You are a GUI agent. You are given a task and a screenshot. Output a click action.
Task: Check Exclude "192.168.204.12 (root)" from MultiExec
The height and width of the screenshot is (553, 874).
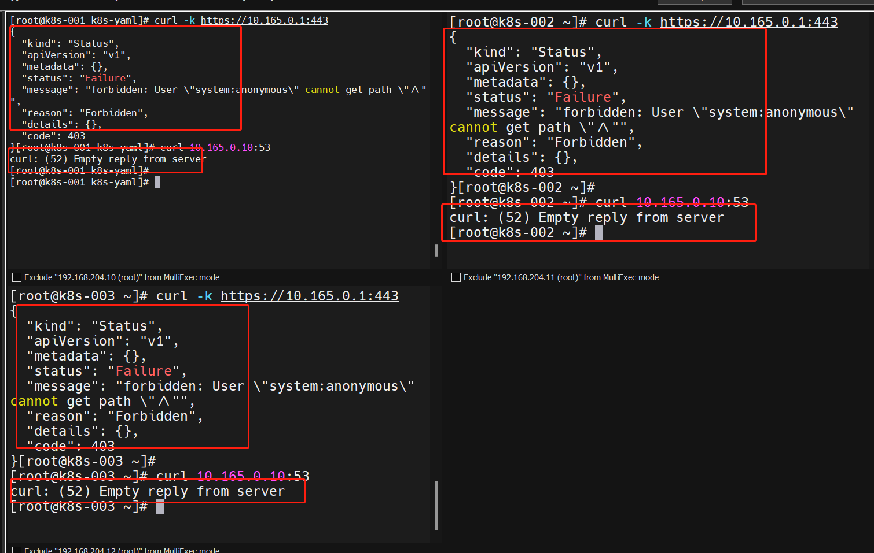17,550
